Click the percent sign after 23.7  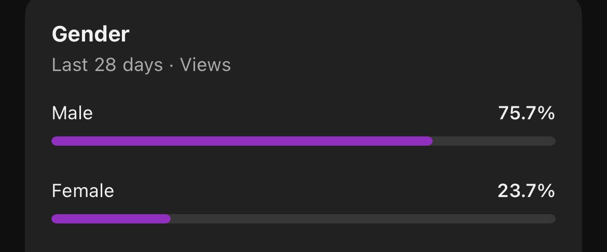547,191
